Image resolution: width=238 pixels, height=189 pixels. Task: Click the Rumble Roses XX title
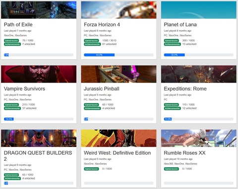tap(184, 153)
